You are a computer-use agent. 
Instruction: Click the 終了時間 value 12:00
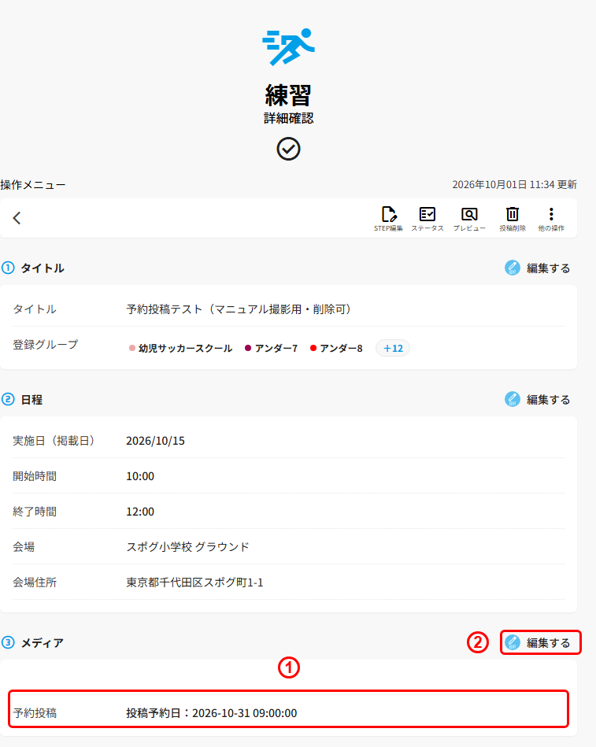pyautogui.click(x=140, y=512)
